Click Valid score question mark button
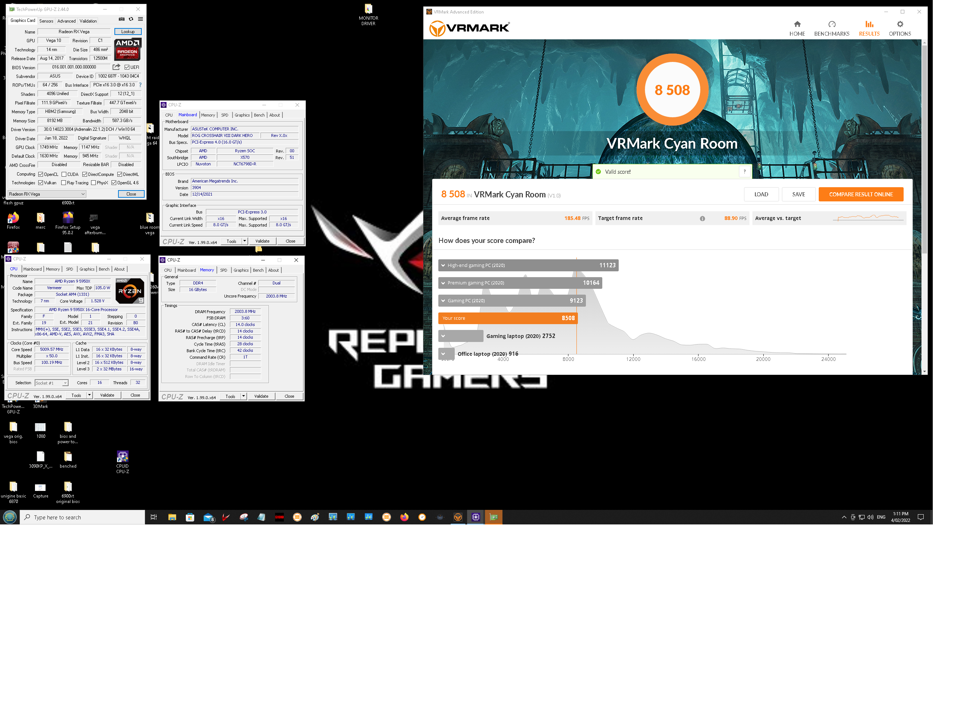The image size is (955, 716). coord(744,171)
